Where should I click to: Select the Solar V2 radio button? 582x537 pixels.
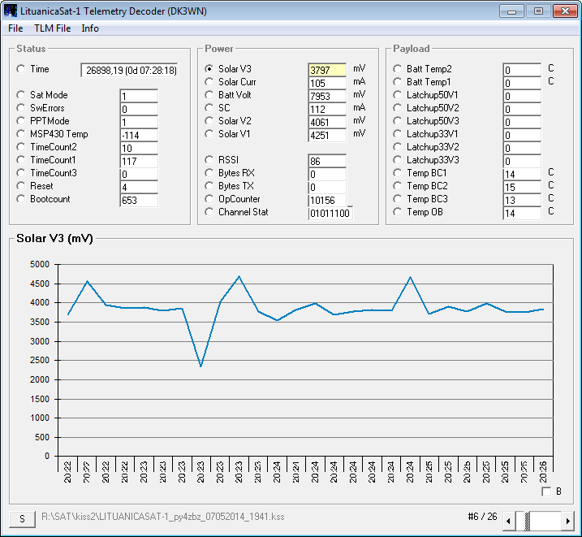coord(209,121)
